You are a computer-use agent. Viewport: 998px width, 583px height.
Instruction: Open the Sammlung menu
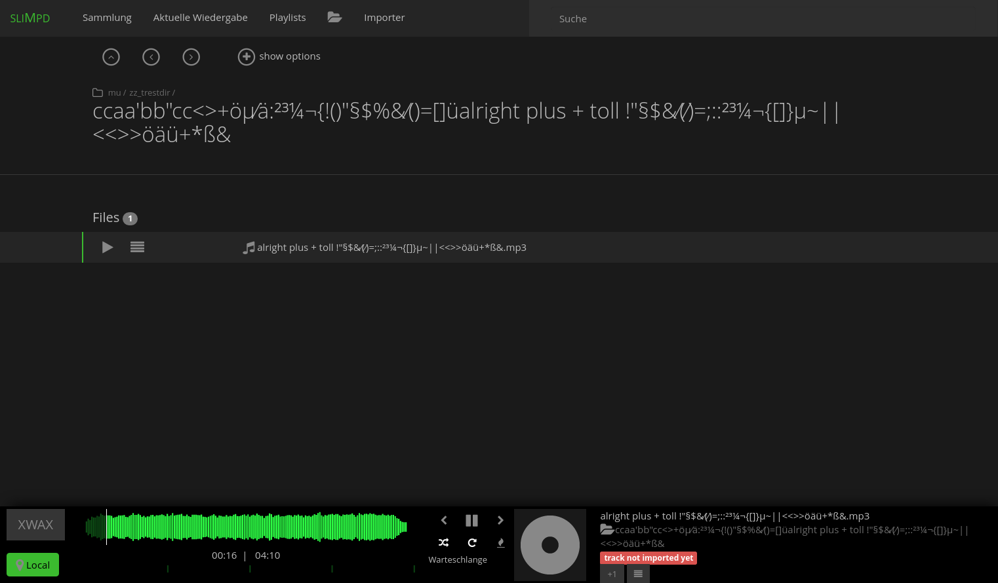(x=107, y=18)
